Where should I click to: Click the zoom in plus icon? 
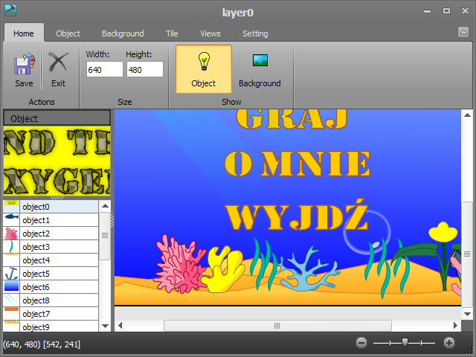click(x=449, y=343)
